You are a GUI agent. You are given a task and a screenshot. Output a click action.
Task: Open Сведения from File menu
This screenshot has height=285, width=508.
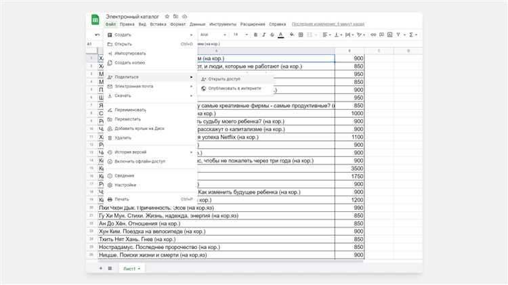[x=150, y=176]
